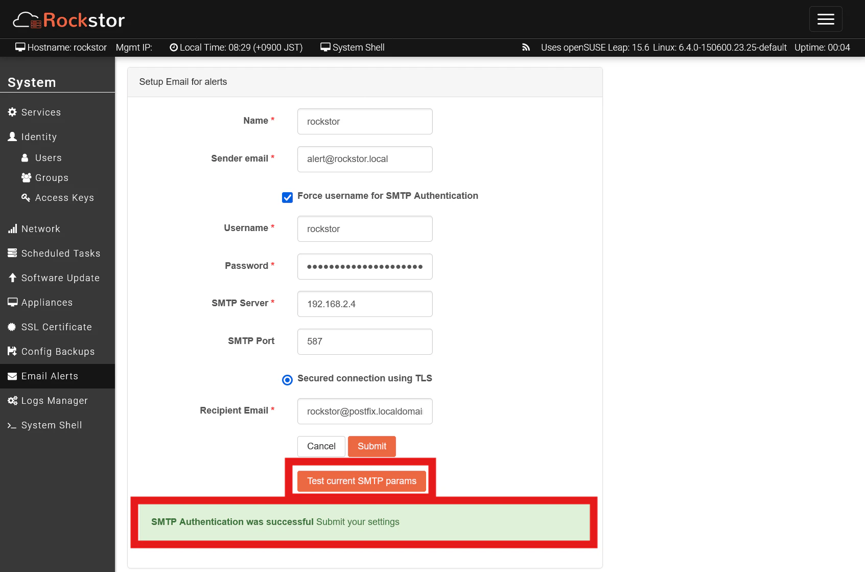Open Config Backups
Viewport: 865px width, 572px height.
[57, 351]
